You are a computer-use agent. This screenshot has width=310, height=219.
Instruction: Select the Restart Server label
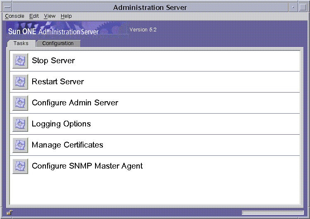point(58,82)
